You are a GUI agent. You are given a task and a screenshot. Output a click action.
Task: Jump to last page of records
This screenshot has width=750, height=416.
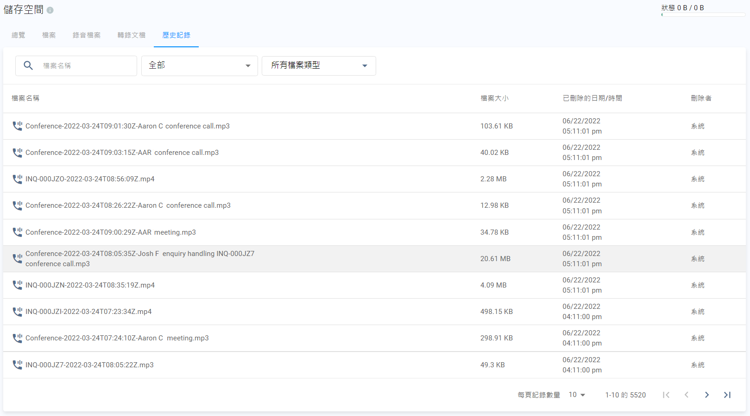(x=727, y=395)
